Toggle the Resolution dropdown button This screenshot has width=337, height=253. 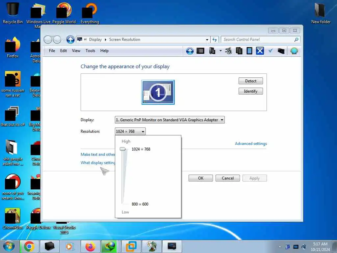tap(130, 131)
